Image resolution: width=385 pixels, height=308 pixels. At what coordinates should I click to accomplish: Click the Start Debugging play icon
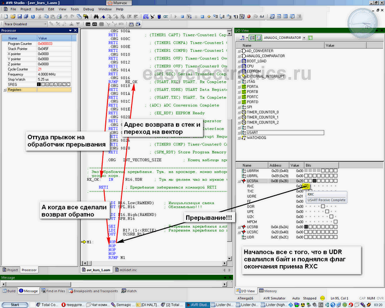tap(175, 17)
